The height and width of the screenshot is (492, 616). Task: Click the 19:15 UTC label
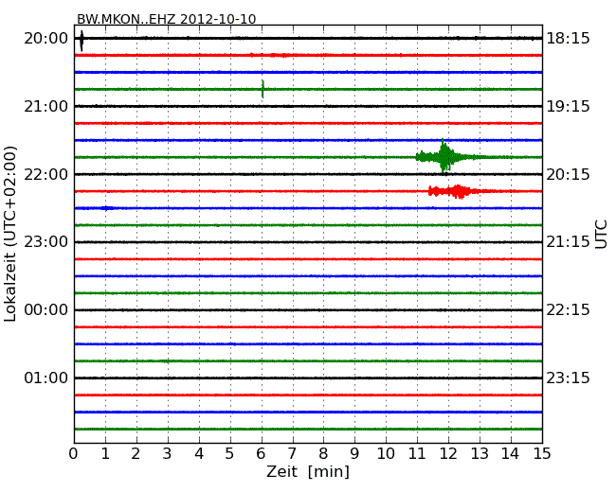point(568,106)
